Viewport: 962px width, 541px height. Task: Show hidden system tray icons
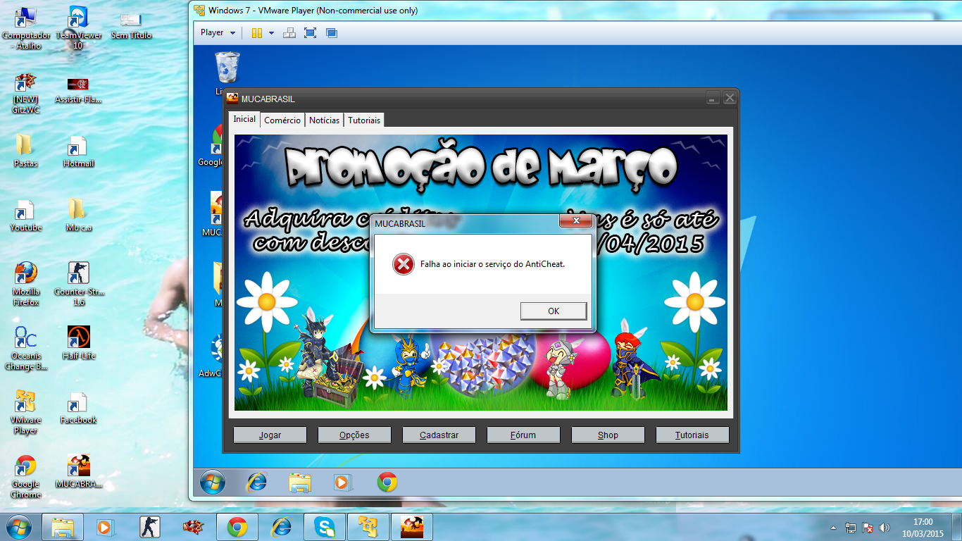pyautogui.click(x=834, y=528)
